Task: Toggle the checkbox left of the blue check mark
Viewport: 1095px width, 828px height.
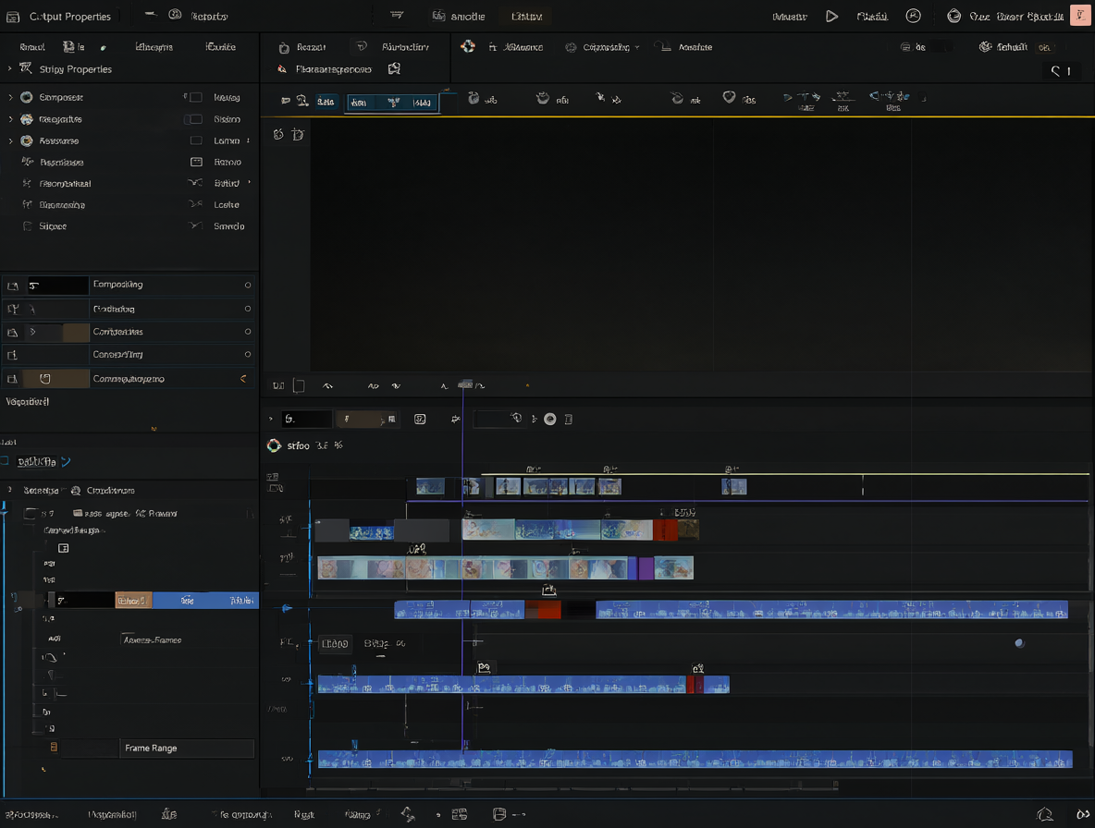Action: pyautogui.click(x=5, y=461)
